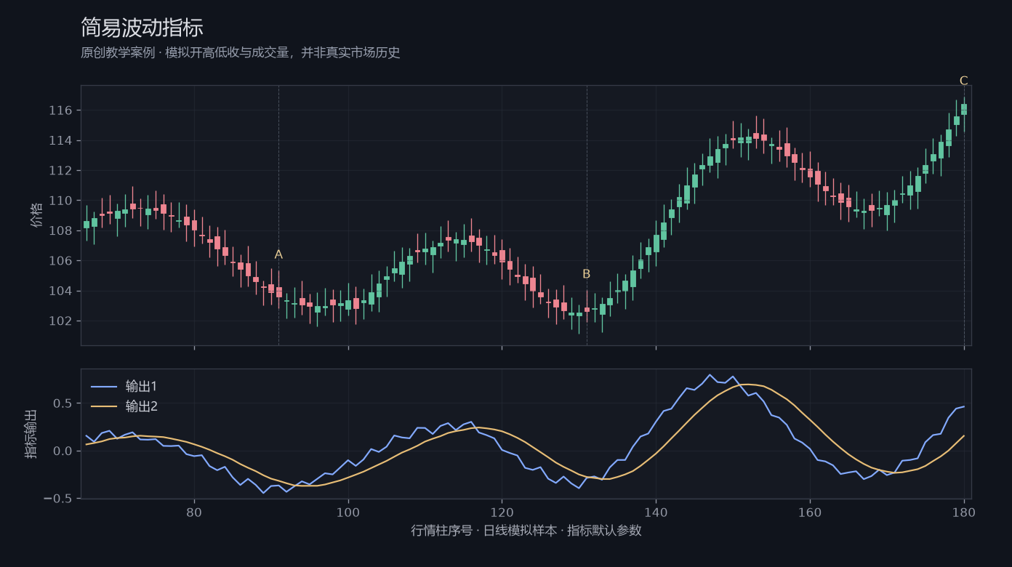This screenshot has width=1012, height=567.
Task: Click the 输出2 legend entry
Action: (124, 406)
